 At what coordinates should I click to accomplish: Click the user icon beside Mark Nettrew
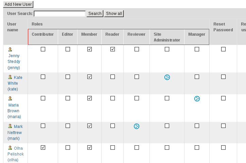tap(10, 126)
